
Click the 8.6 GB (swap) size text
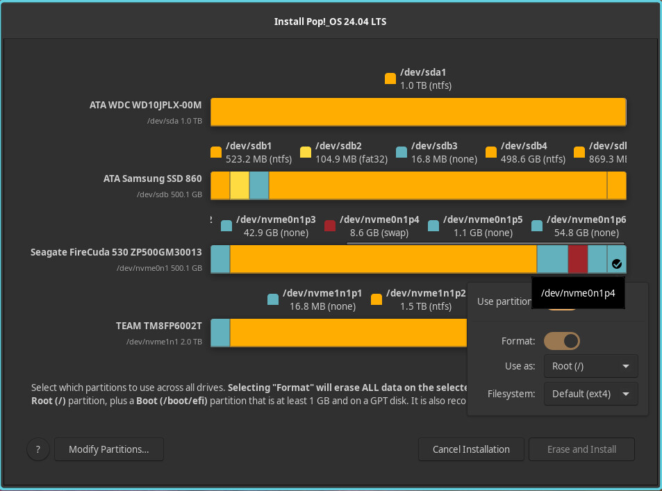[x=379, y=233]
